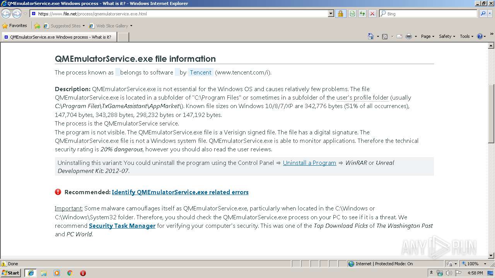
Task: Click the Add to Favorites Bar icon
Action: 37,26
